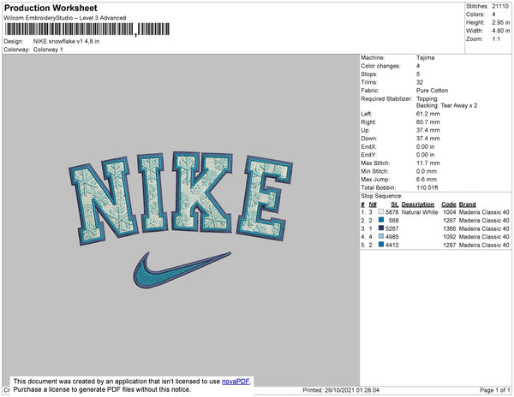The height and width of the screenshot is (397, 514).
Task: Click the Fabric value Pure Cotton
Action: click(432, 91)
